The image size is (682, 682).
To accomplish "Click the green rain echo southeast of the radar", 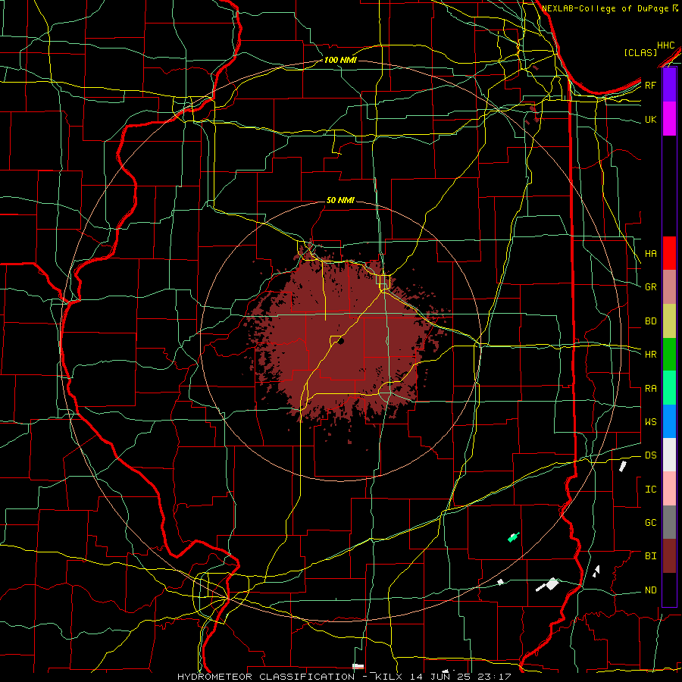I will coord(514,537).
